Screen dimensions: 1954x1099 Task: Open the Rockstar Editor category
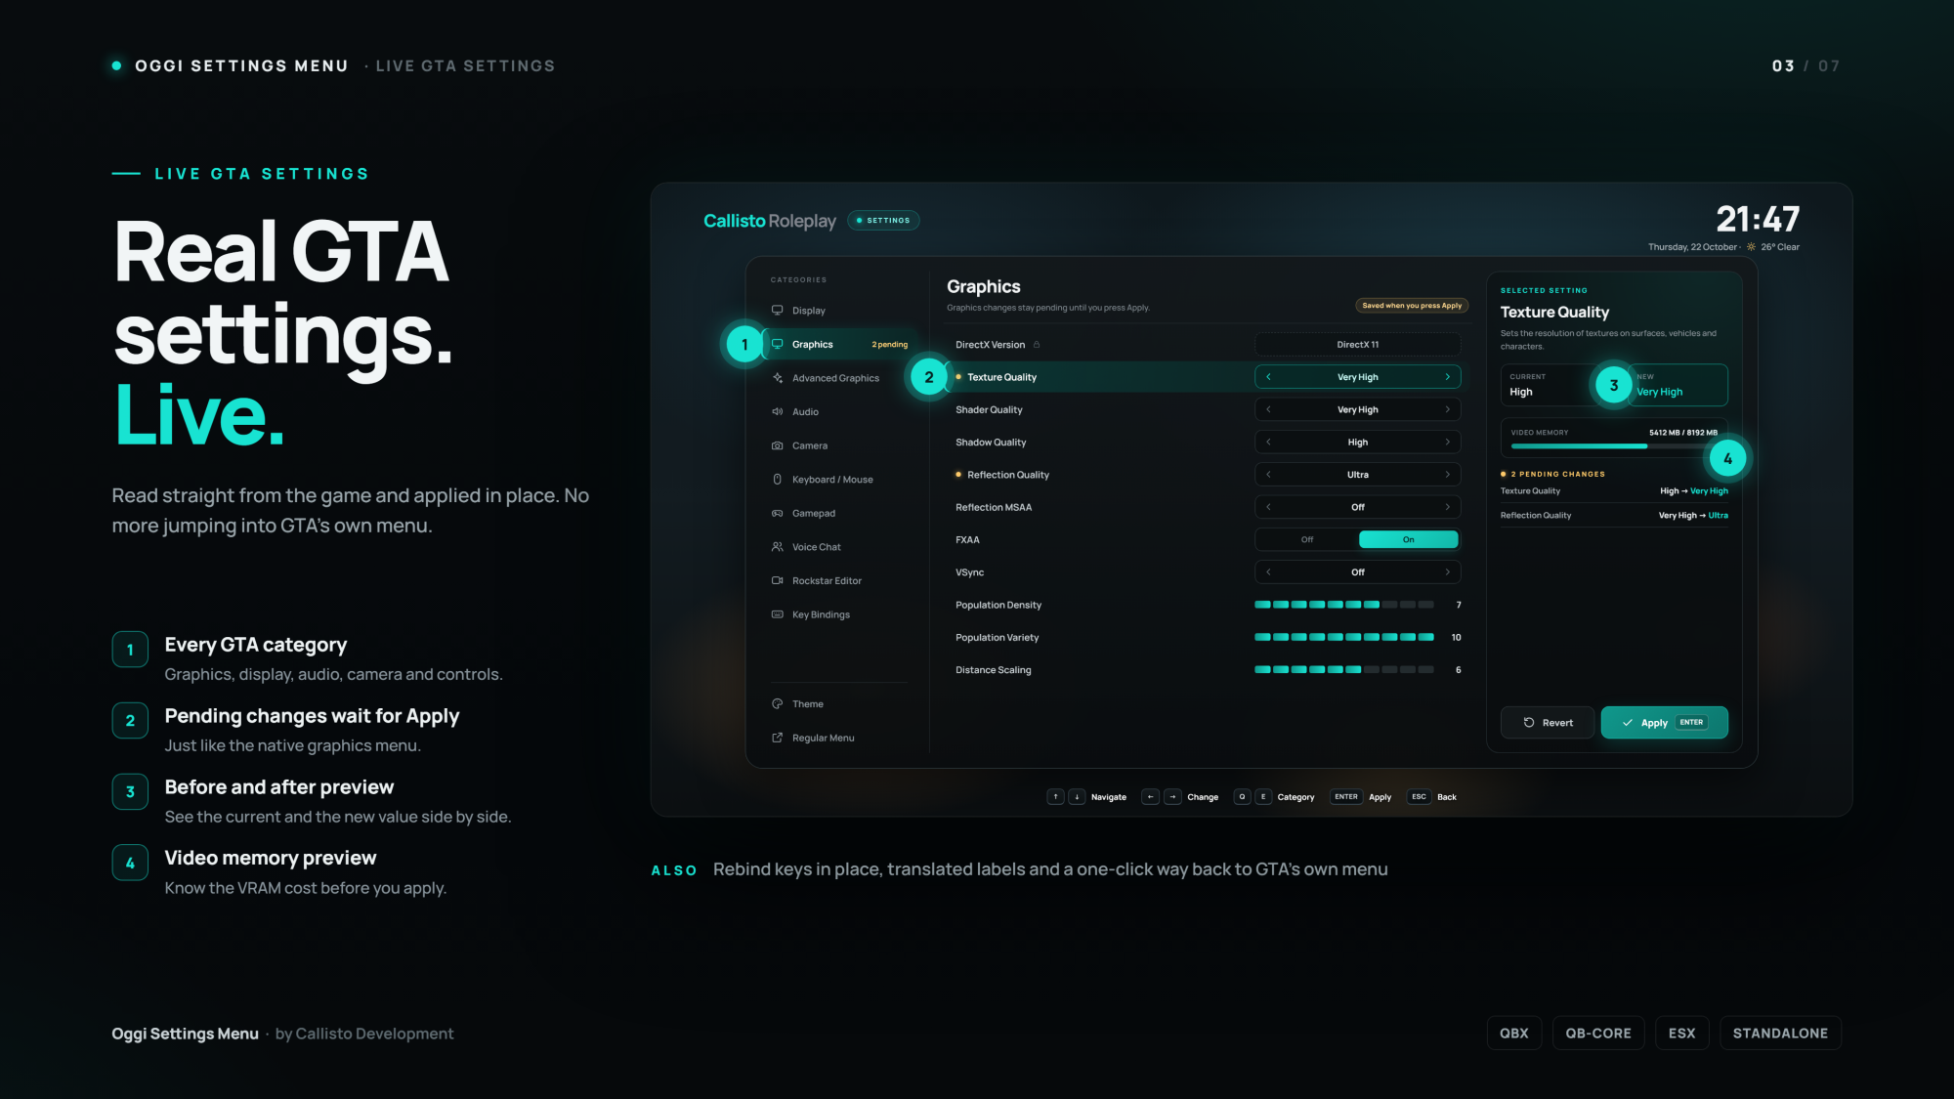click(x=841, y=581)
